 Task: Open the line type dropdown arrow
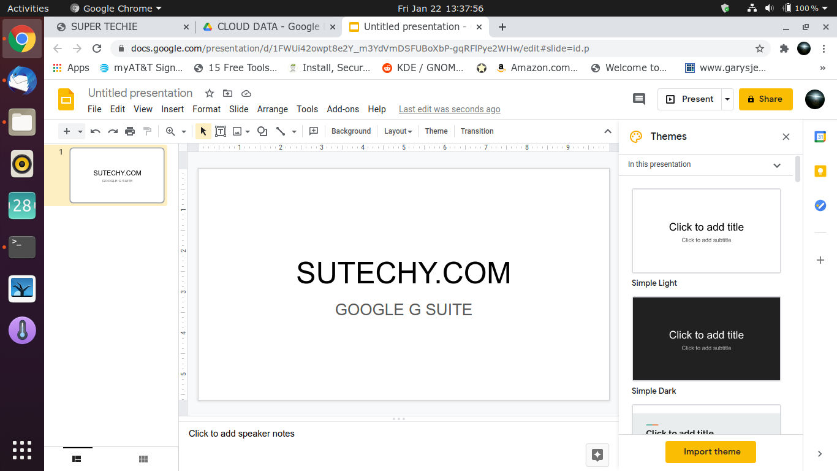[x=294, y=131]
